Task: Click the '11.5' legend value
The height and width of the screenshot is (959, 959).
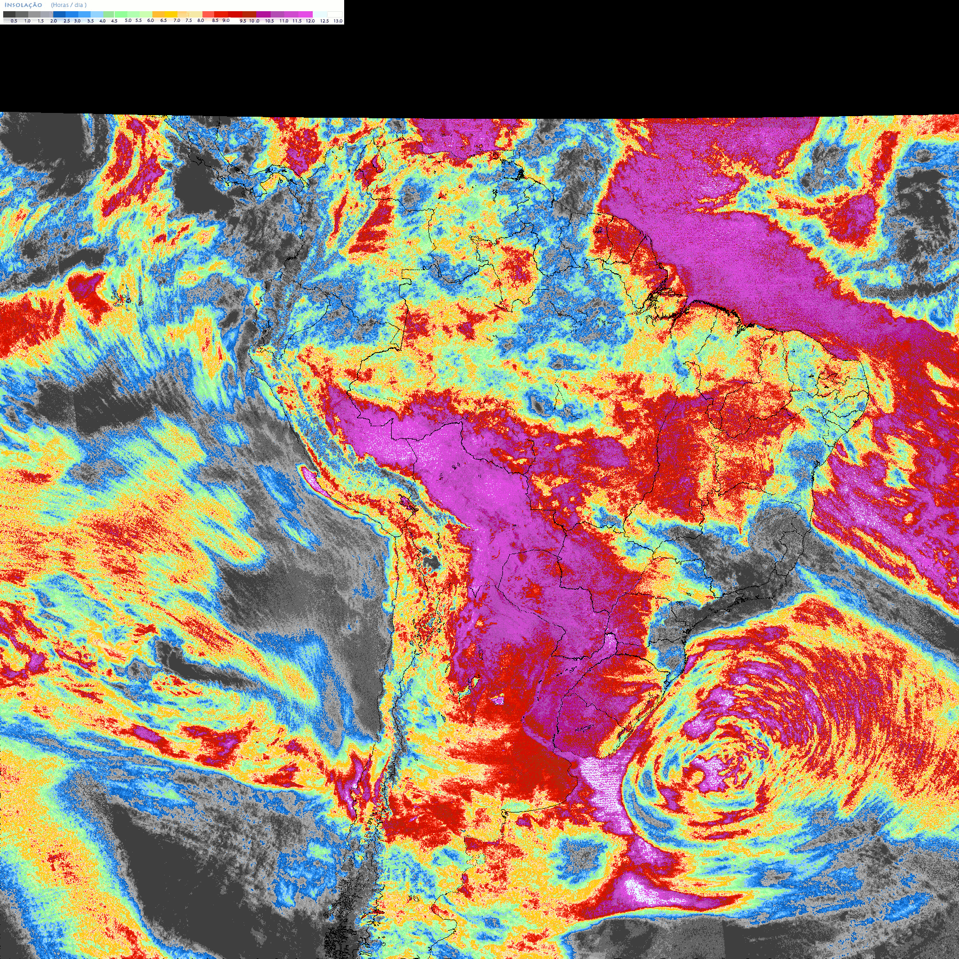Action: point(297,21)
